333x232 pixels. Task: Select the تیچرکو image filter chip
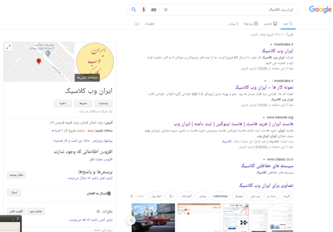(239, 196)
